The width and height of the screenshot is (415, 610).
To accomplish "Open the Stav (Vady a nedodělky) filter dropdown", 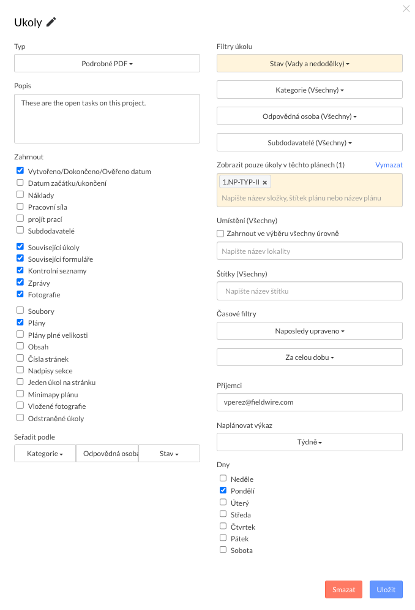I will pos(309,63).
